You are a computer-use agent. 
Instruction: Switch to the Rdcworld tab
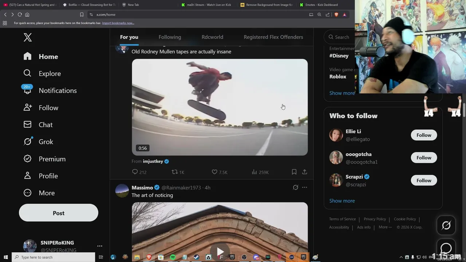[x=212, y=37]
